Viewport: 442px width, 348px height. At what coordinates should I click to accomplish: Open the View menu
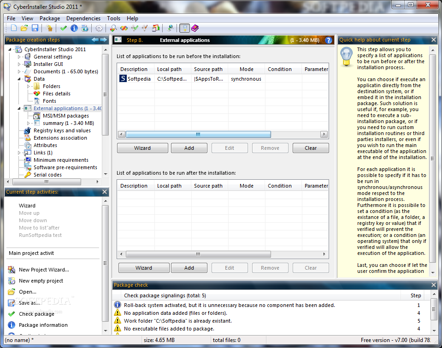(x=27, y=18)
